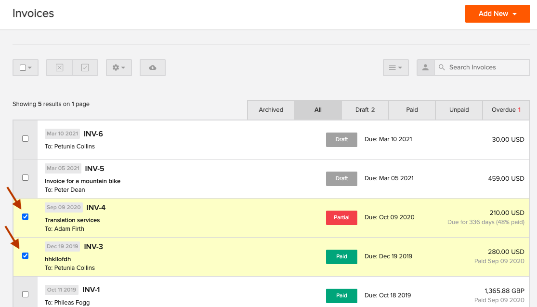The image size is (537, 307).
Task: Uncheck the checkbox for INV-3
Action: tap(25, 255)
